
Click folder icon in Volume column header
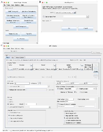[x=31, y=65]
